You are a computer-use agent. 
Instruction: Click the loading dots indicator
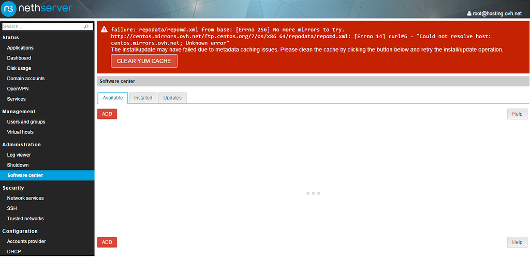click(x=313, y=193)
